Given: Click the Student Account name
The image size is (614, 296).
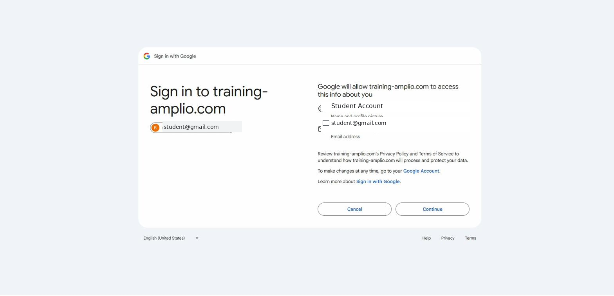Looking at the screenshot, I should (x=357, y=106).
